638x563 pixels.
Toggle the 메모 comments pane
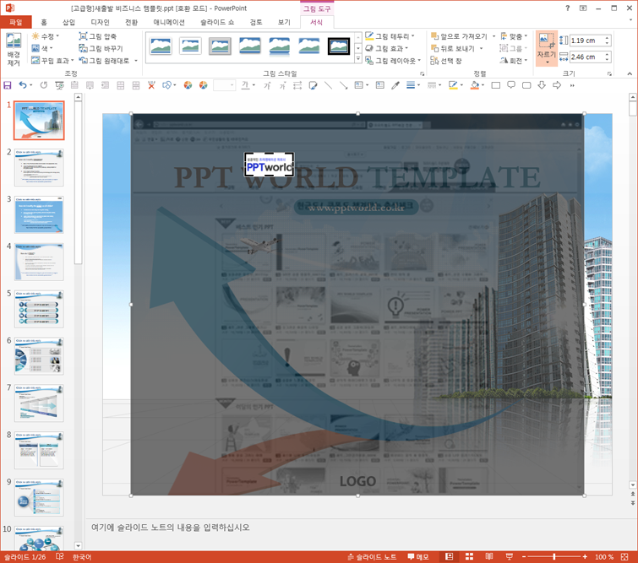(x=418, y=556)
